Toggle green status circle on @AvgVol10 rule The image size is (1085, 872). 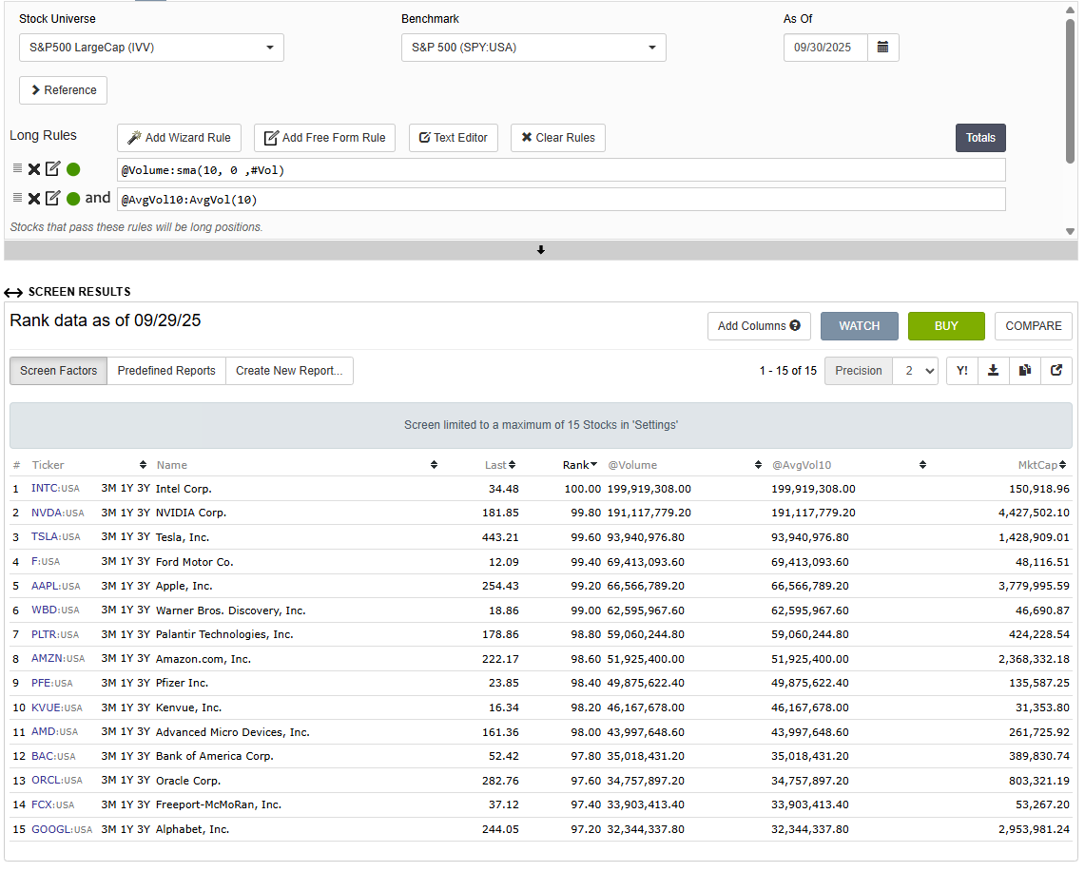(73, 199)
